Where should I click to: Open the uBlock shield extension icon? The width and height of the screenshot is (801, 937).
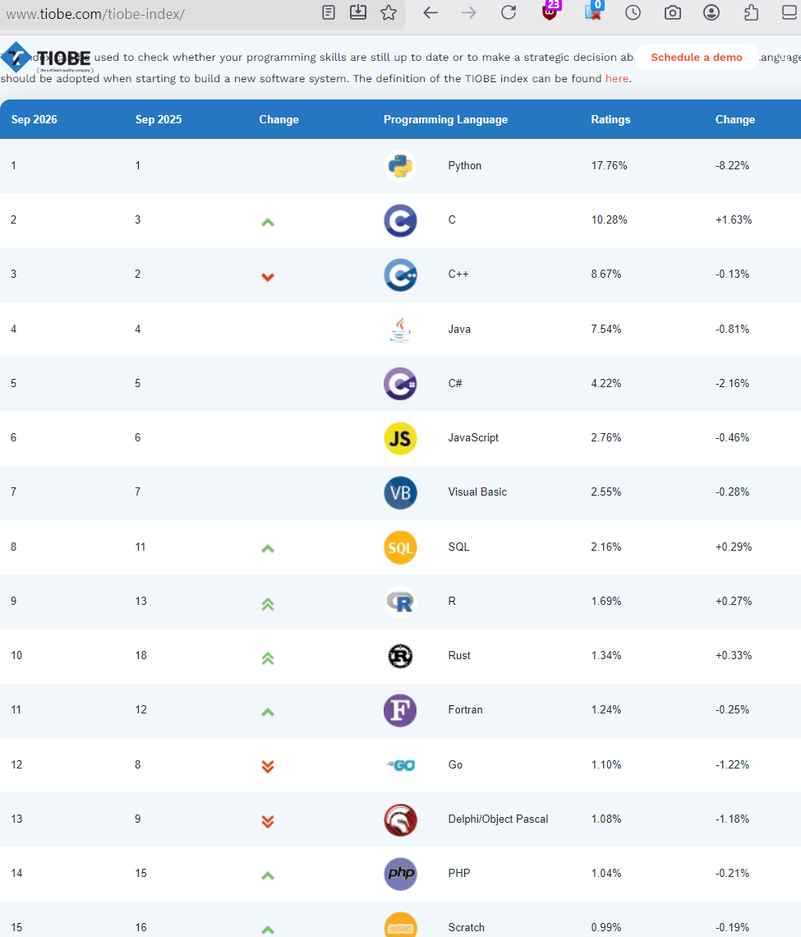[550, 12]
